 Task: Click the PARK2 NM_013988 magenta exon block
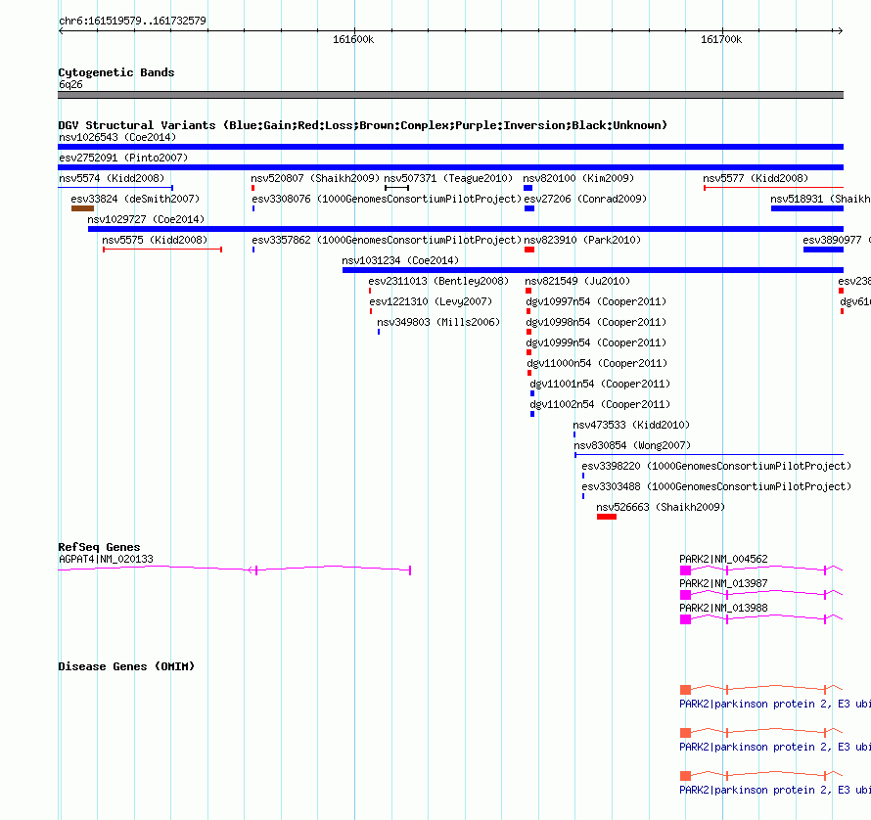point(685,619)
